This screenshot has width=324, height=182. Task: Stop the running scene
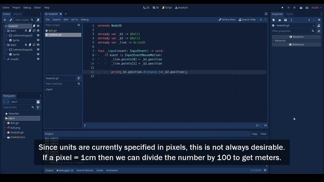[x=295, y=8]
